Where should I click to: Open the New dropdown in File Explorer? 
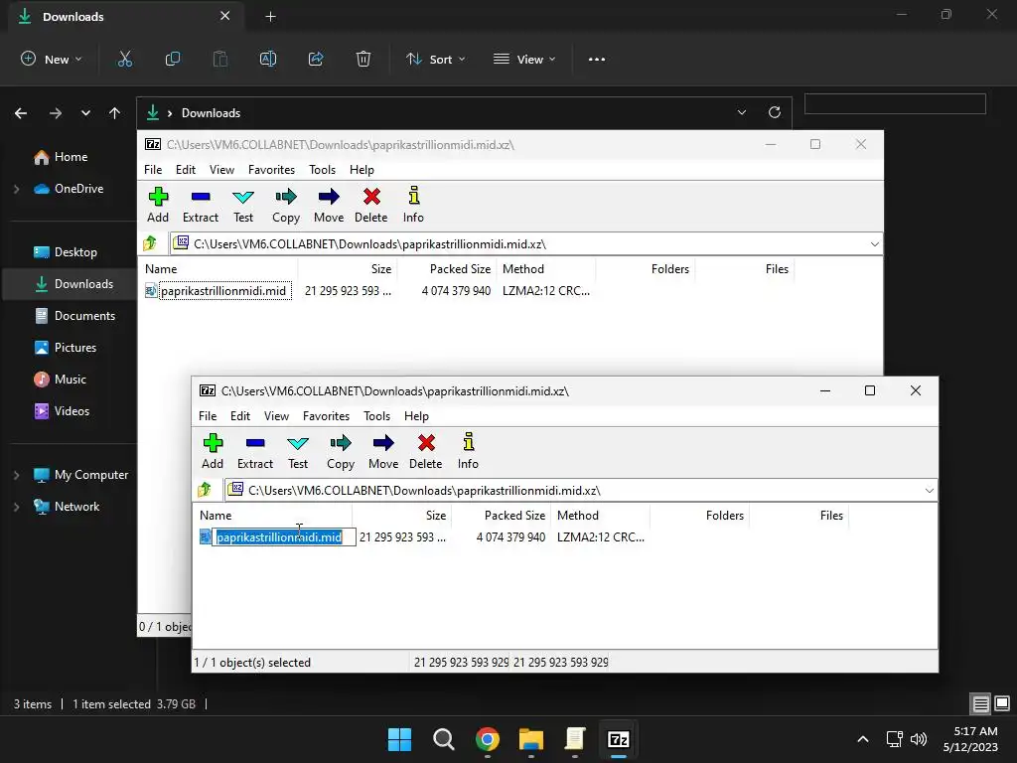click(x=52, y=59)
